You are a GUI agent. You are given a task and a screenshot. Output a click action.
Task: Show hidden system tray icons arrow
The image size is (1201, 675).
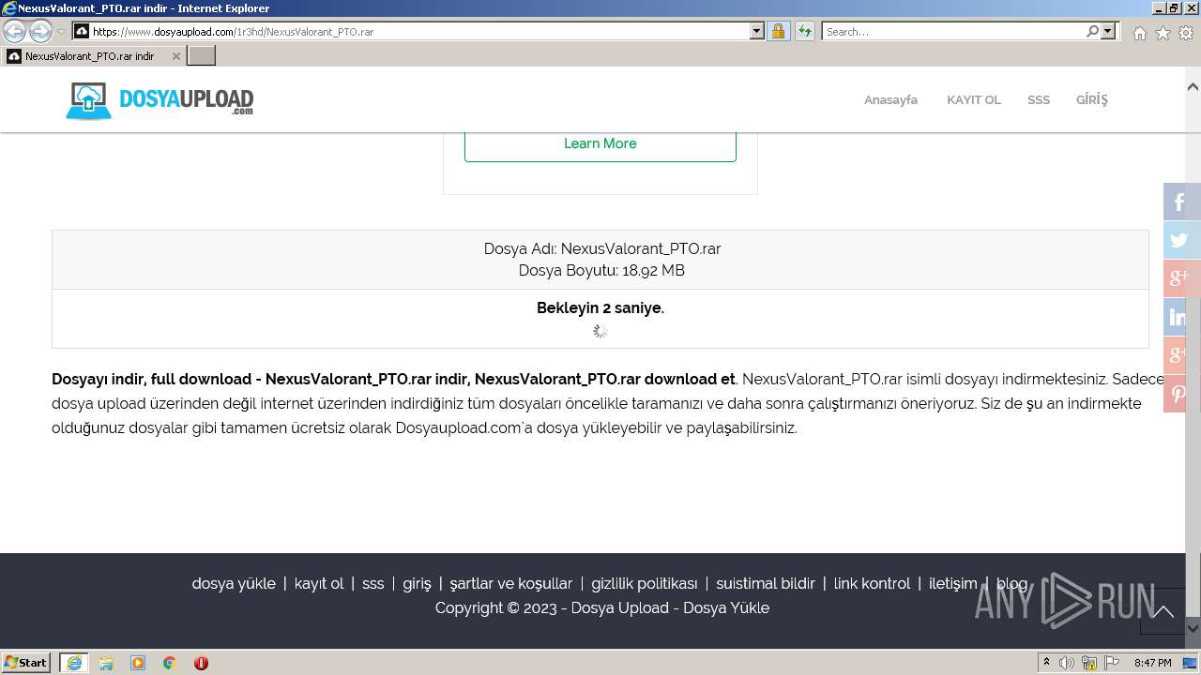tap(1047, 663)
